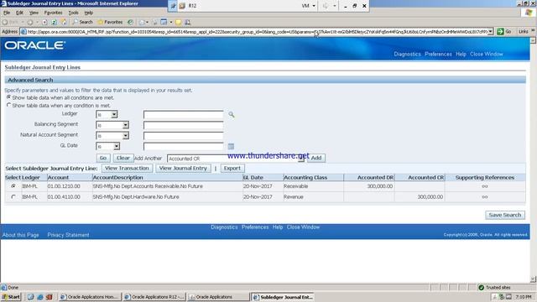Select 'Show table data when any condition is met'
The width and height of the screenshot is (537, 302).
click(9, 105)
